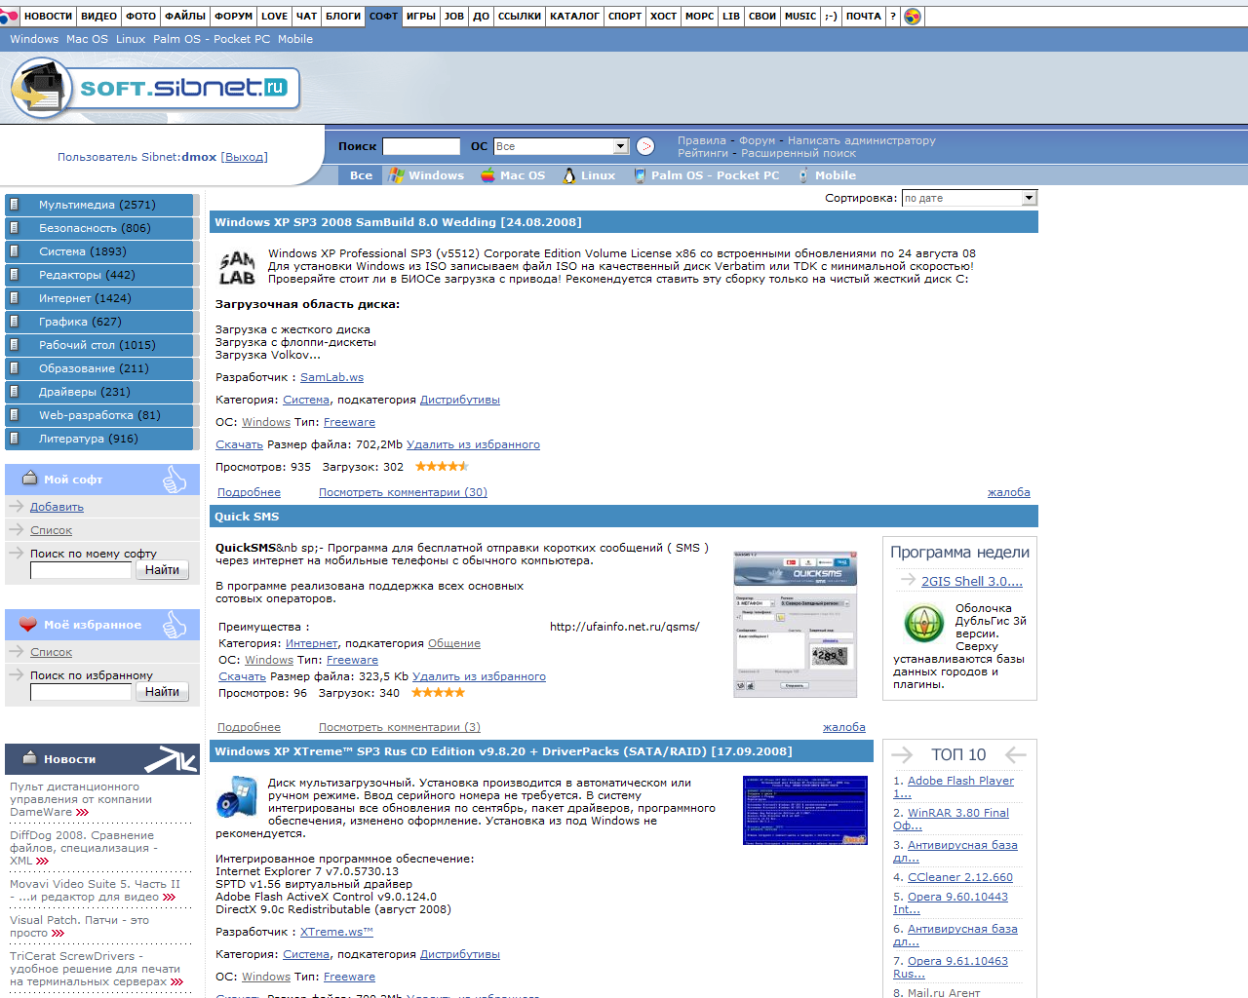Click the Мультимедиа category icon

tap(14, 205)
